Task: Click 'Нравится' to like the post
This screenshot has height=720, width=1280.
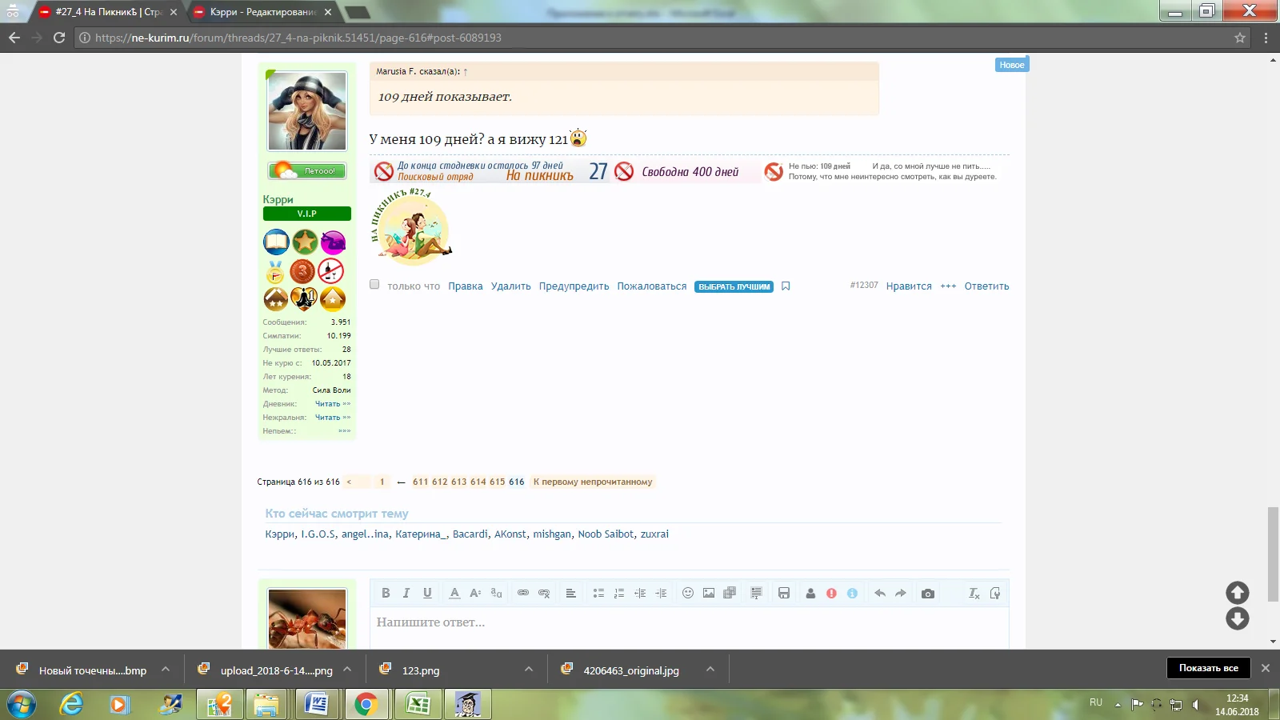Action: coord(909,286)
